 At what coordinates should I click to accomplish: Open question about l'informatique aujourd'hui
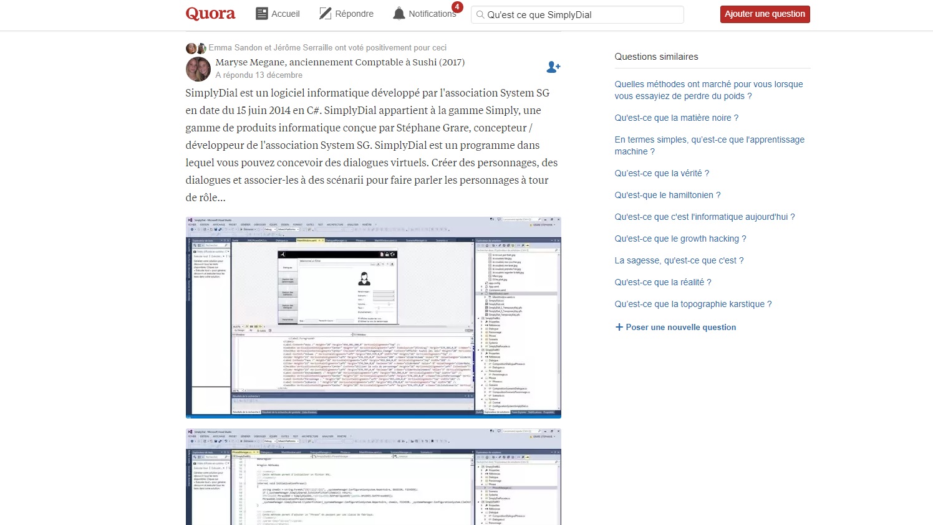coord(705,217)
